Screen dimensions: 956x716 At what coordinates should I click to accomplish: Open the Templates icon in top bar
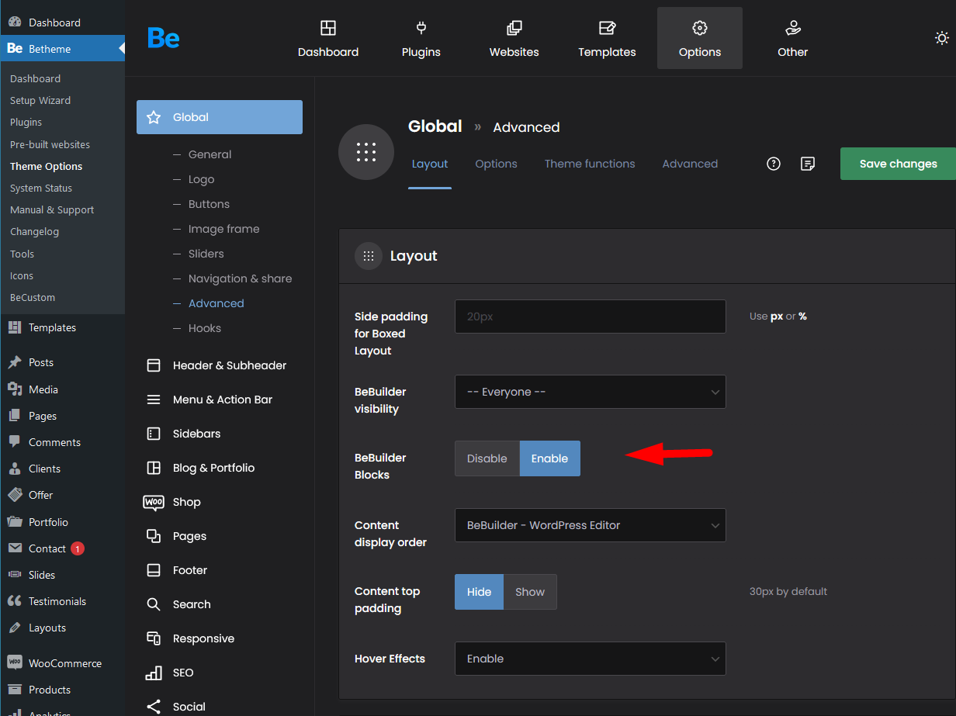pyautogui.click(x=607, y=29)
